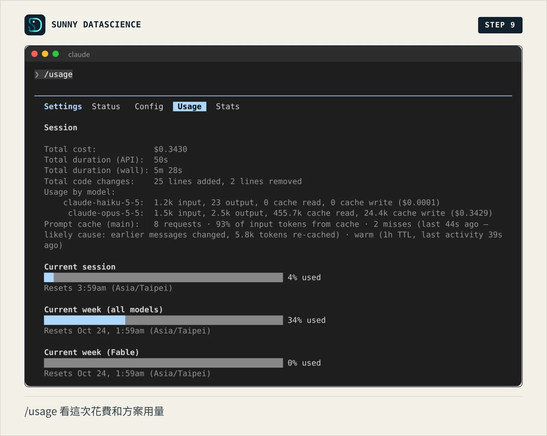Click the 'Current session' heading
The image size is (547, 436).
pos(80,267)
